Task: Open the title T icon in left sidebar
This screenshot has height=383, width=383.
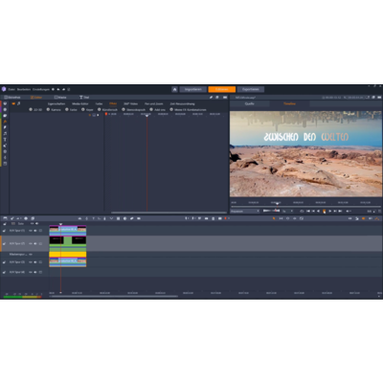Action: pos(5,140)
